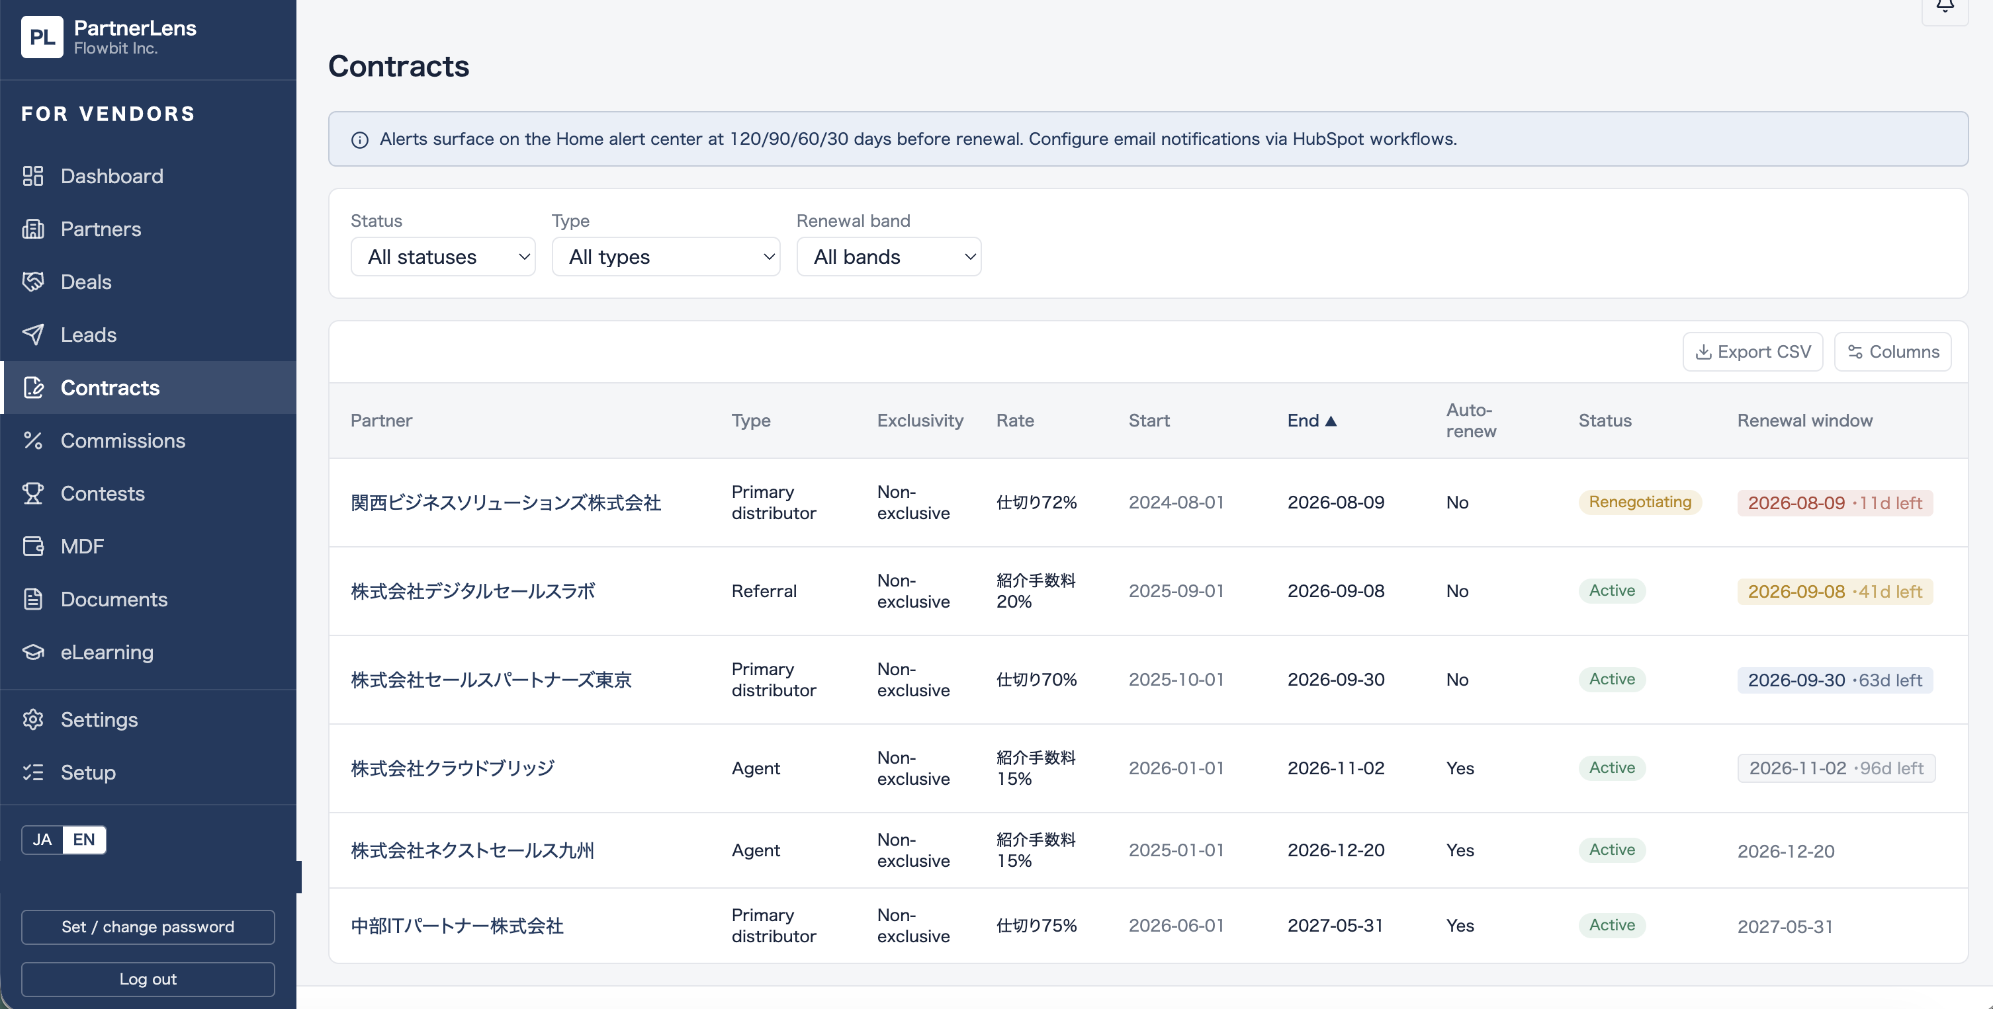Click the '2026-09-08 · 41d left' badge
The width and height of the screenshot is (1993, 1009).
tap(1835, 592)
